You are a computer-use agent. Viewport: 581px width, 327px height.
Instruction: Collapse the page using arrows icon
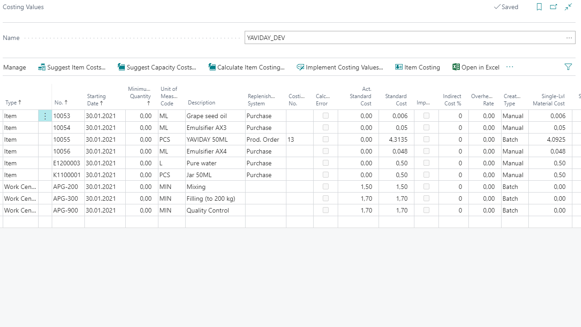[x=568, y=7]
